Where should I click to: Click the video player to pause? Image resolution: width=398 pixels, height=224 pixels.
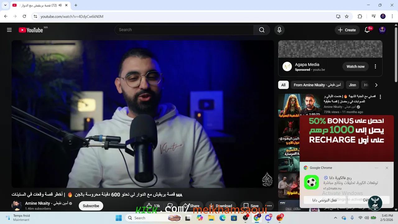pyautogui.click(x=143, y=114)
